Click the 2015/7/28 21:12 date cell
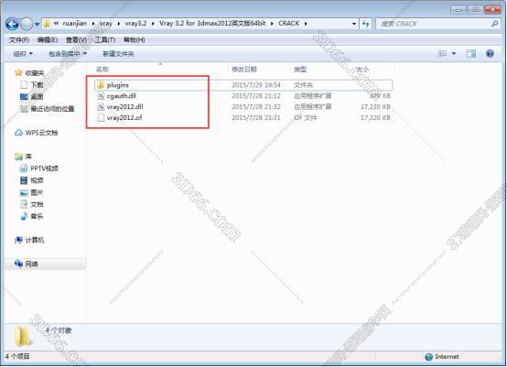This screenshot has height=367, width=507. point(255,96)
